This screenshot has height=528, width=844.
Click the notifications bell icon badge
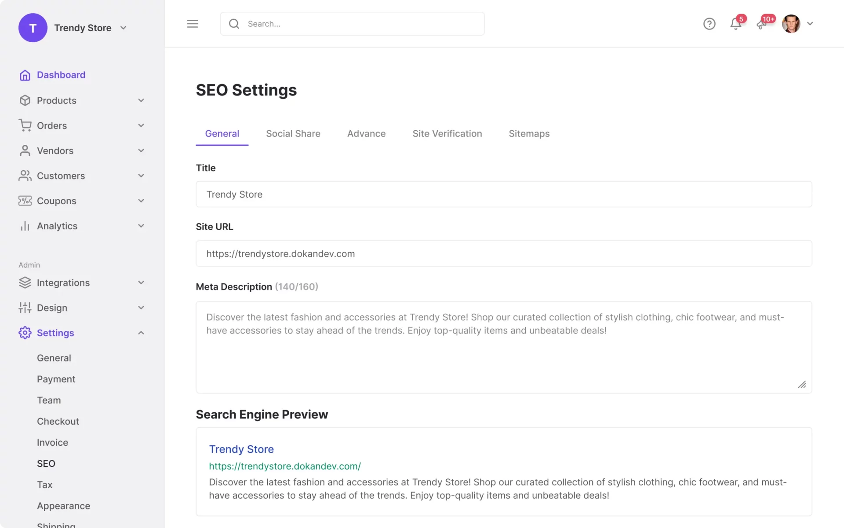(x=741, y=18)
